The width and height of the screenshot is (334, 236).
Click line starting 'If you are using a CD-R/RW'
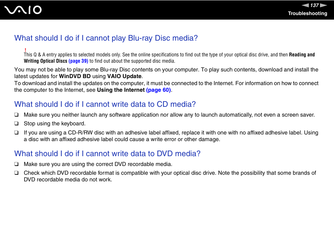171,136
